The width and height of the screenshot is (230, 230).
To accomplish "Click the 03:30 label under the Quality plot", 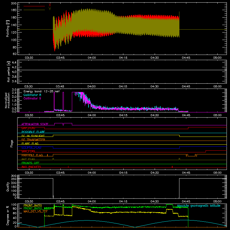I will (29, 202).
